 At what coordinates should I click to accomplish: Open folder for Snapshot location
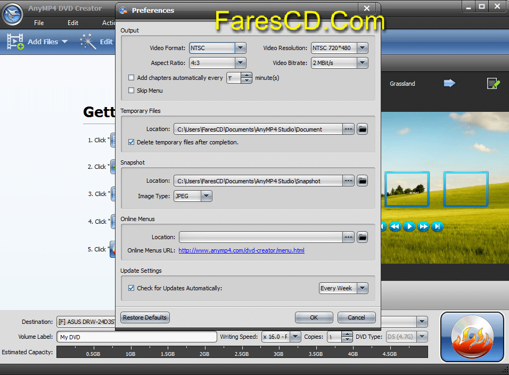click(x=362, y=181)
